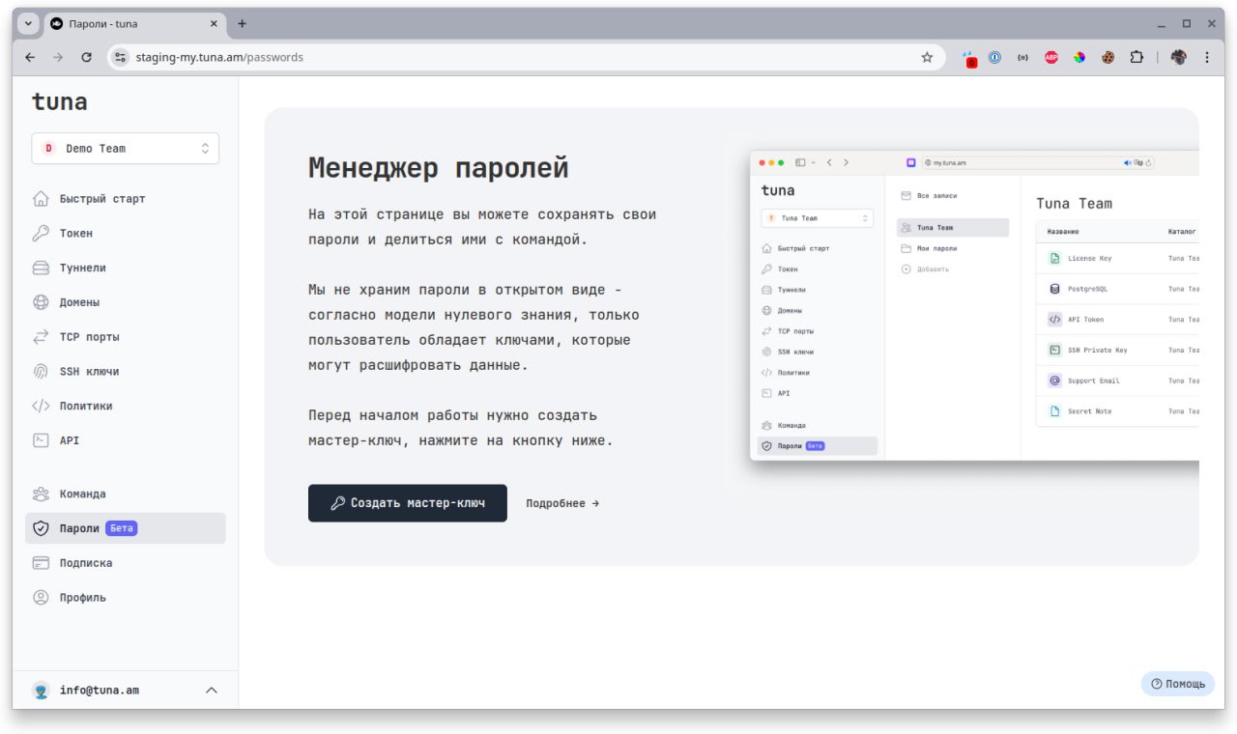Click the Пароли shield icon in sidebar
Screen dimensions: 1237x734
click(x=41, y=528)
